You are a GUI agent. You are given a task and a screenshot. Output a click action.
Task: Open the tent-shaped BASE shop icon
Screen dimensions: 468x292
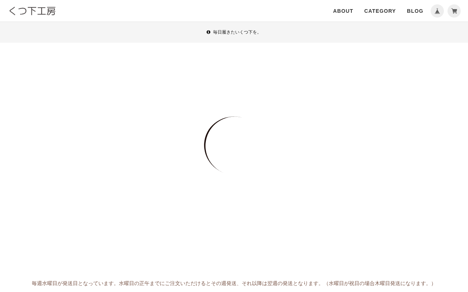(437, 11)
